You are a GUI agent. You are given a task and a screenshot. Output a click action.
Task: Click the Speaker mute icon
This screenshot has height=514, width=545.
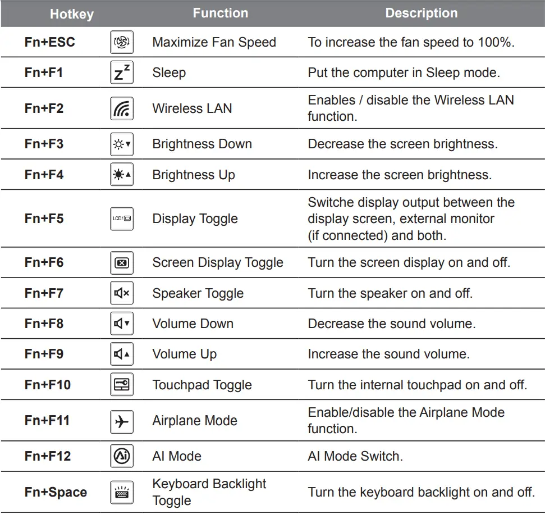click(x=121, y=293)
